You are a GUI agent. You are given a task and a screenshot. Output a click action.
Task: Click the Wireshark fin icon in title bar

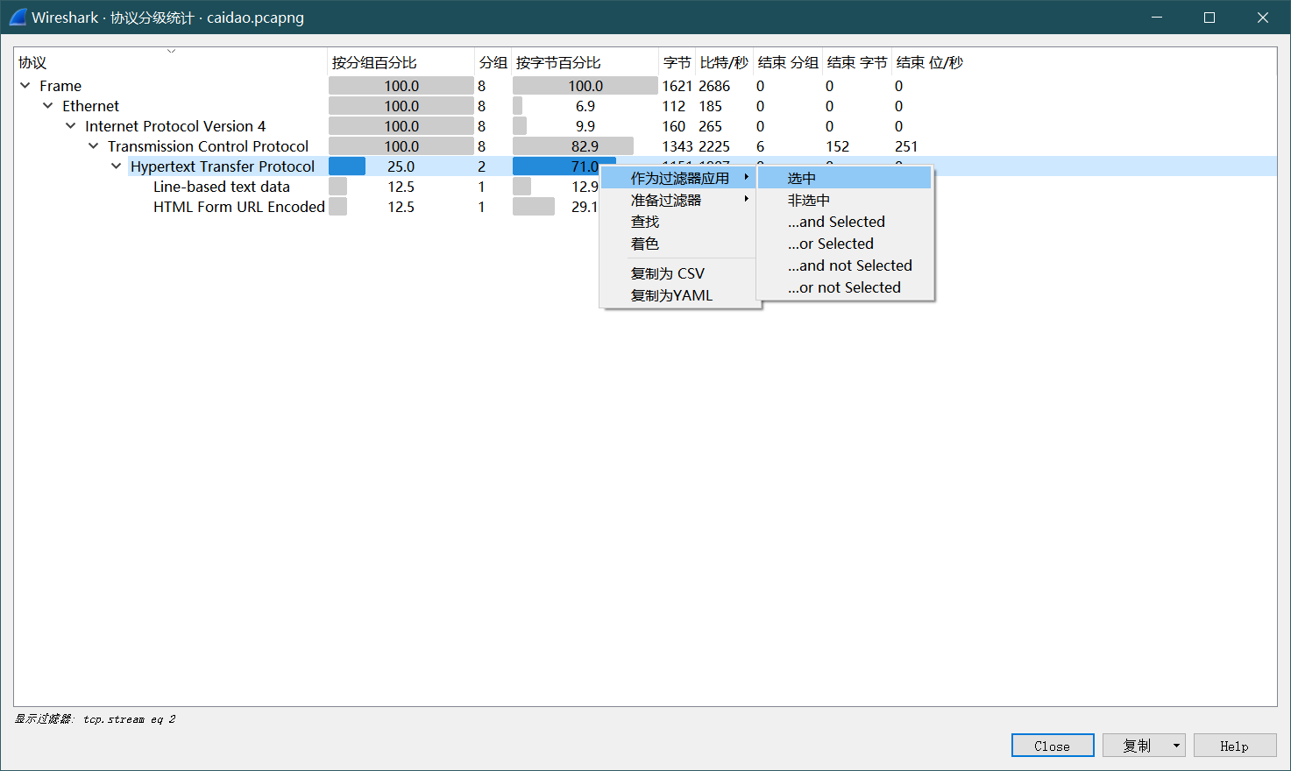(x=18, y=17)
